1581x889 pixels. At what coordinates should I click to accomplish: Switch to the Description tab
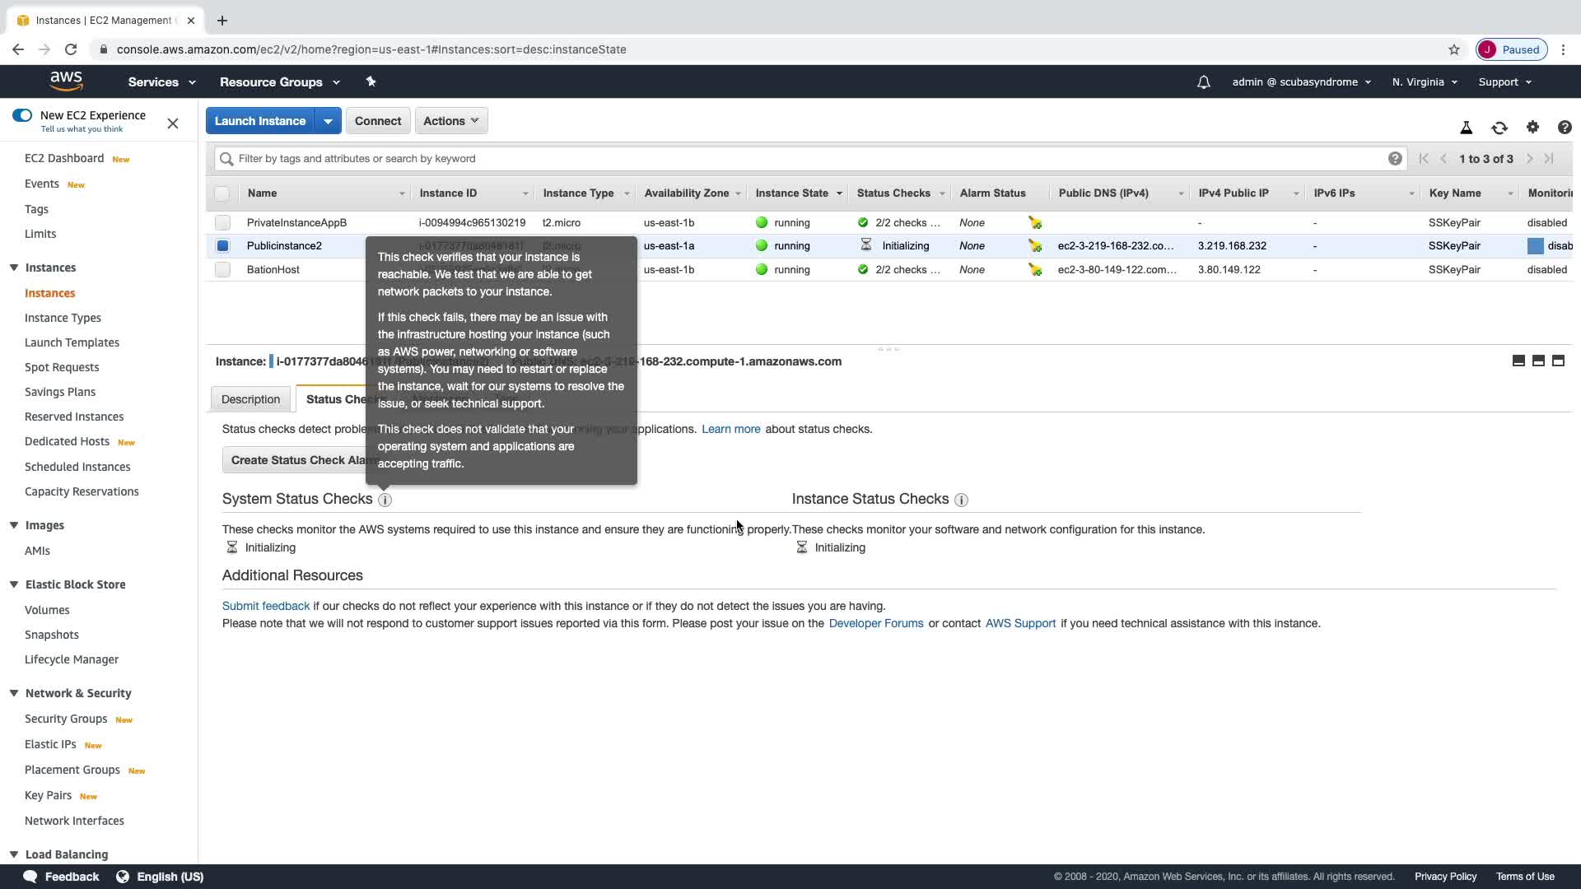tap(250, 399)
